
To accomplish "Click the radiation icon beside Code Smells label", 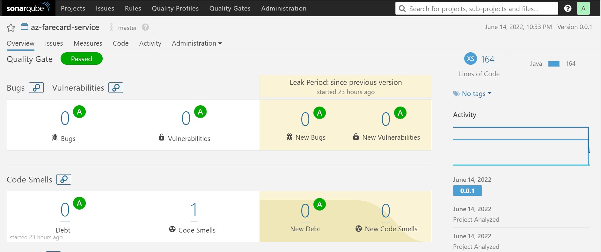I will click(x=172, y=229).
